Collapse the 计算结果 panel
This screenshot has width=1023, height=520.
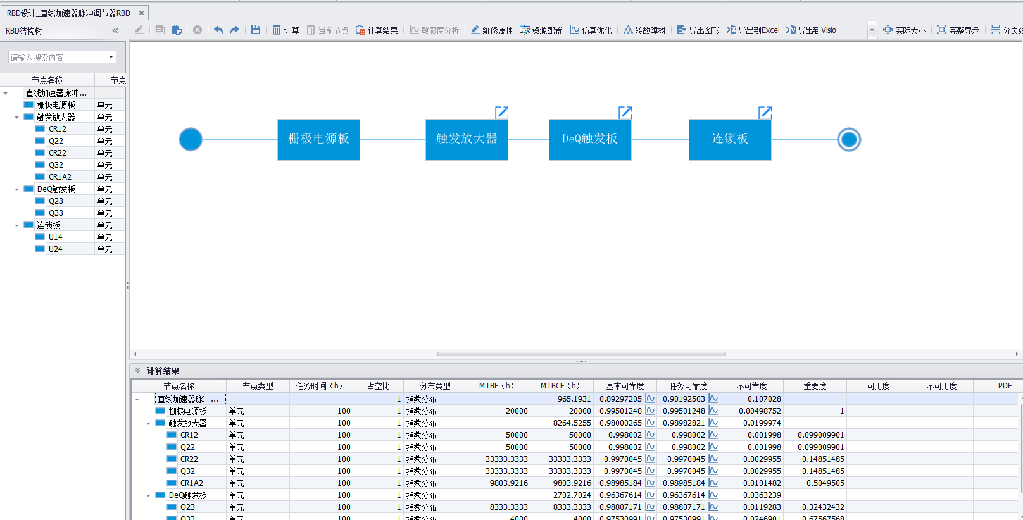point(137,371)
